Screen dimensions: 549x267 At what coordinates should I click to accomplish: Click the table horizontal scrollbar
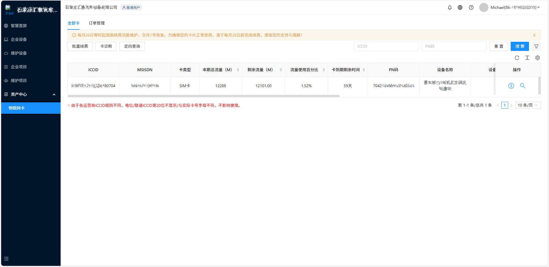[204, 96]
